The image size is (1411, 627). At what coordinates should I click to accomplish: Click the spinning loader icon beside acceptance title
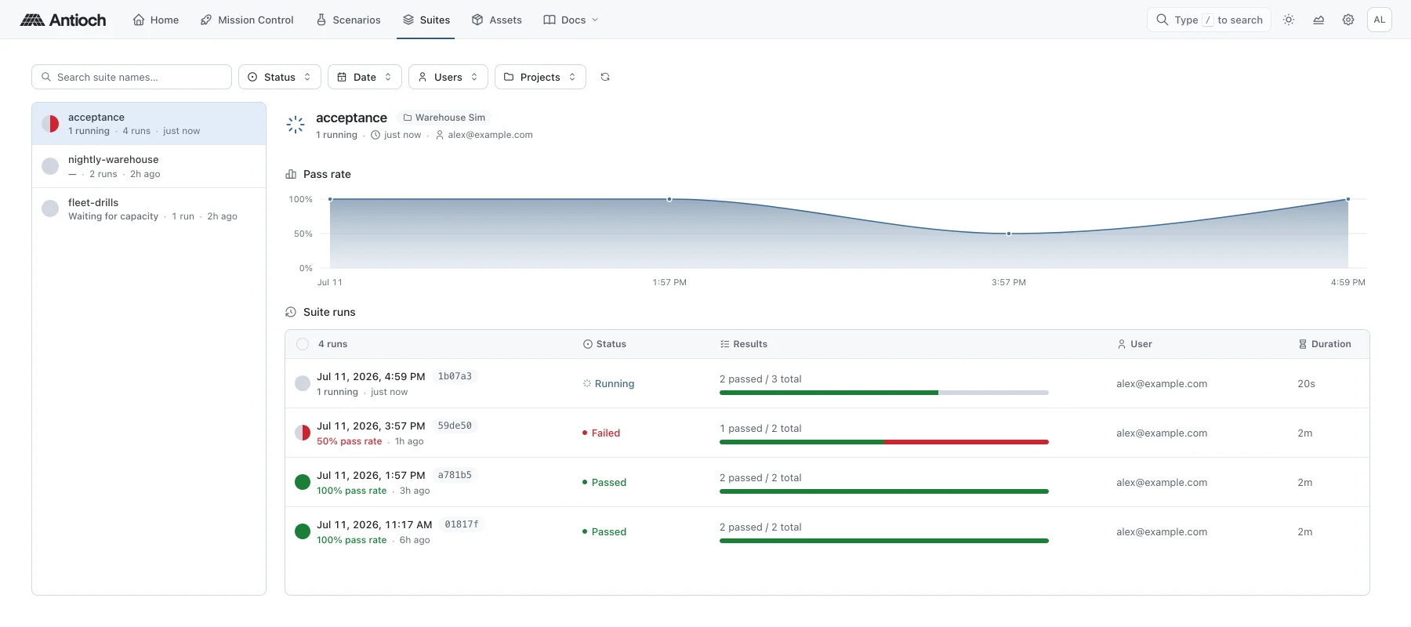coord(296,125)
